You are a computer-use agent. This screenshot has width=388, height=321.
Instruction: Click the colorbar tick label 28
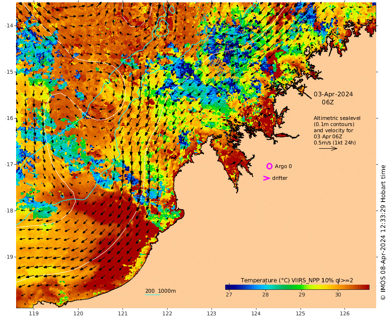[265, 295]
